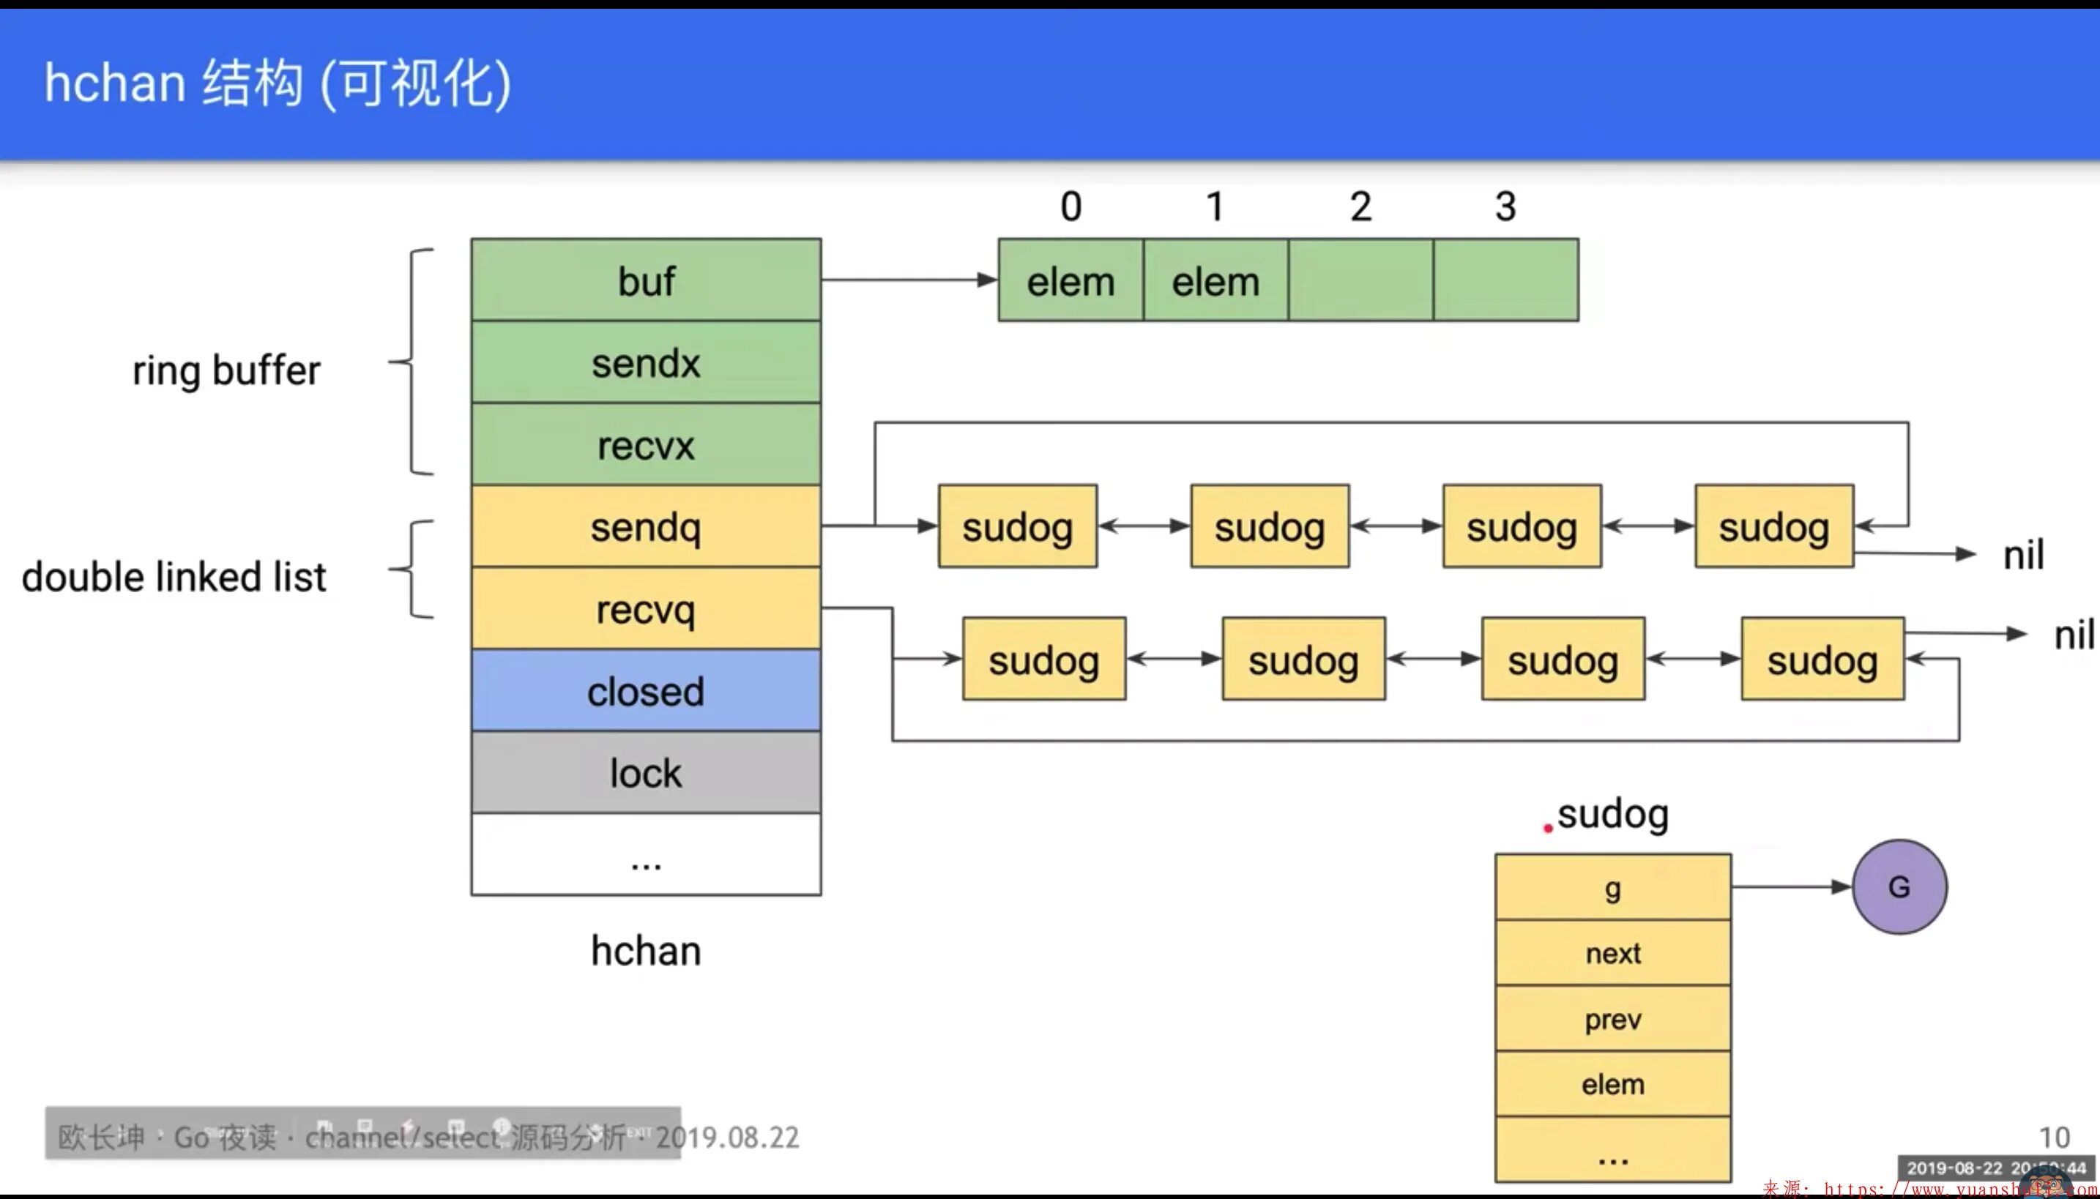
Task: Click the slide title hchan 结构 (可视化)
Action: 278,83
